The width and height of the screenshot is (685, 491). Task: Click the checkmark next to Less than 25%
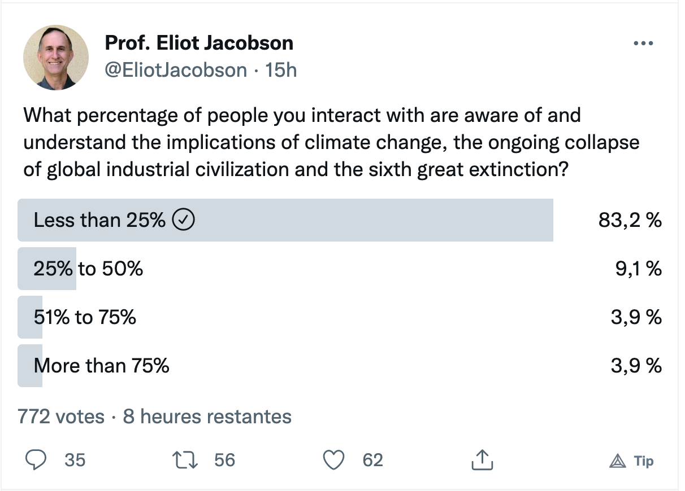click(x=183, y=220)
